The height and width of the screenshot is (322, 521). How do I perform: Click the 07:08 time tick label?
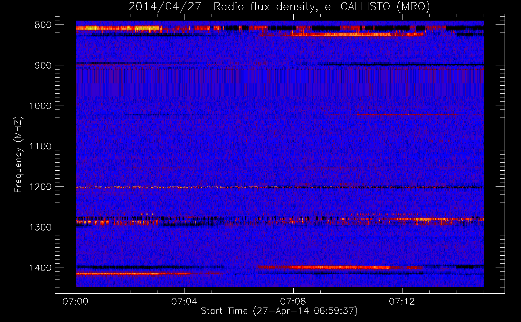click(293, 302)
